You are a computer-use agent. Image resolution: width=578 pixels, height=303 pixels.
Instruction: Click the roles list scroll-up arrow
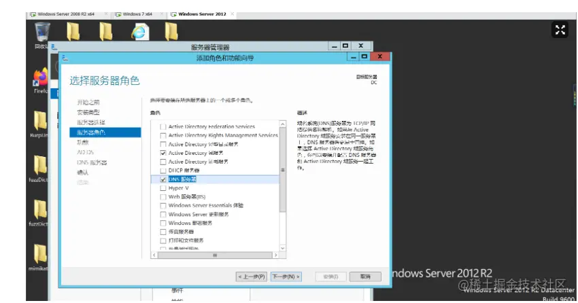point(283,124)
